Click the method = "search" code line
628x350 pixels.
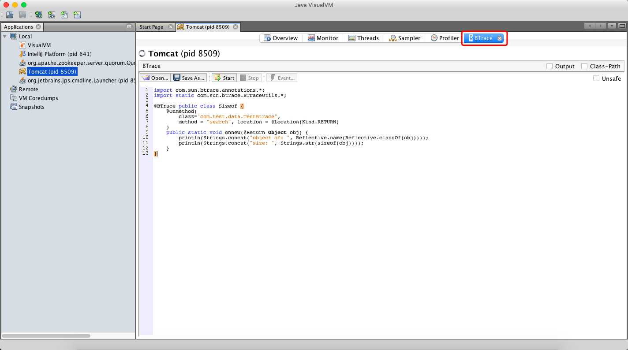pyautogui.click(x=258, y=122)
